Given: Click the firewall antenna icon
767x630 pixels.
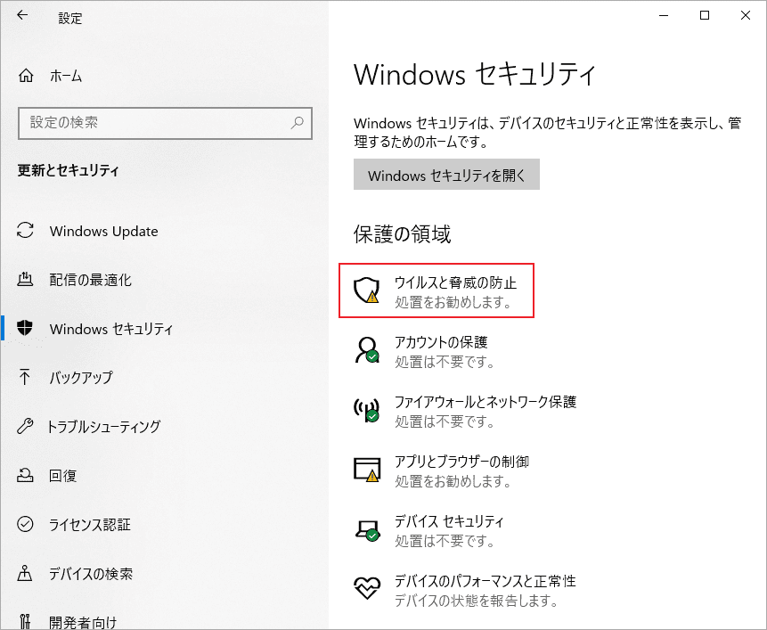Looking at the screenshot, I should (x=367, y=410).
